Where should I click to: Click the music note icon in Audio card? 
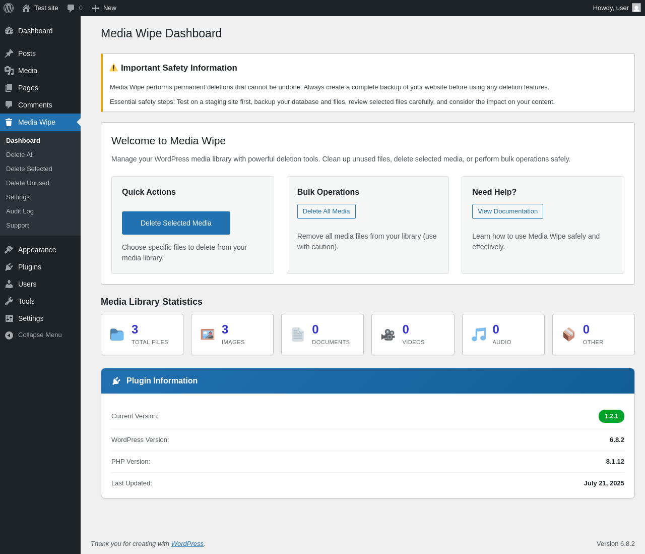pyautogui.click(x=479, y=335)
